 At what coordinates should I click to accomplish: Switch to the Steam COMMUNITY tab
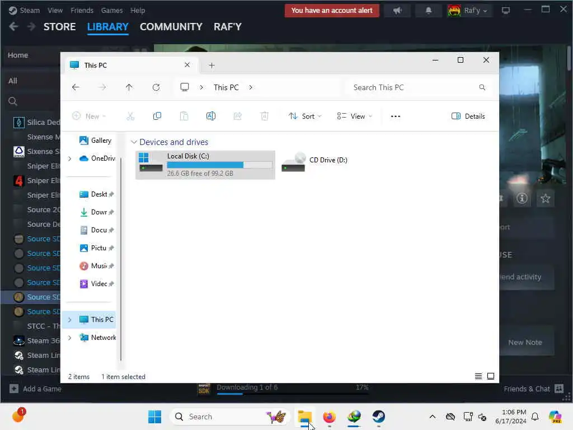[171, 27]
